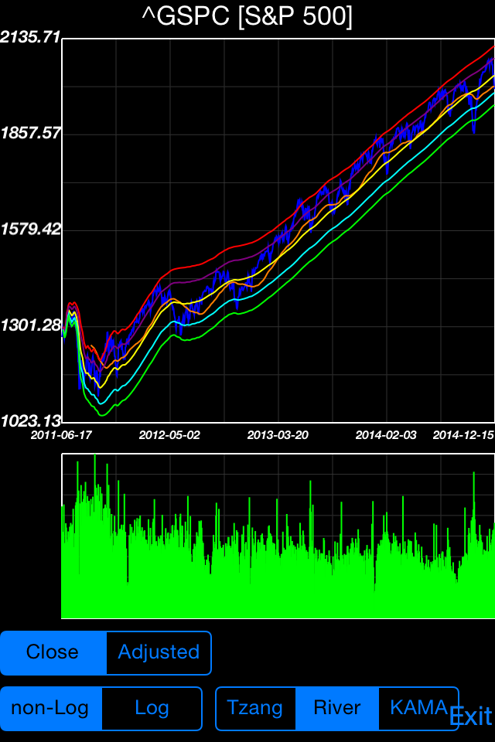This screenshot has height=742, width=495.
Task: Switch to Adjusted price mode
Action: tap(159, 652)
